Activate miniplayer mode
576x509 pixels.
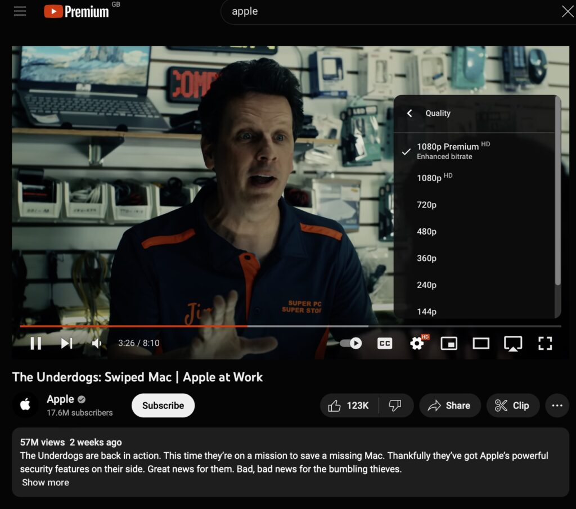tap(449, 344)
